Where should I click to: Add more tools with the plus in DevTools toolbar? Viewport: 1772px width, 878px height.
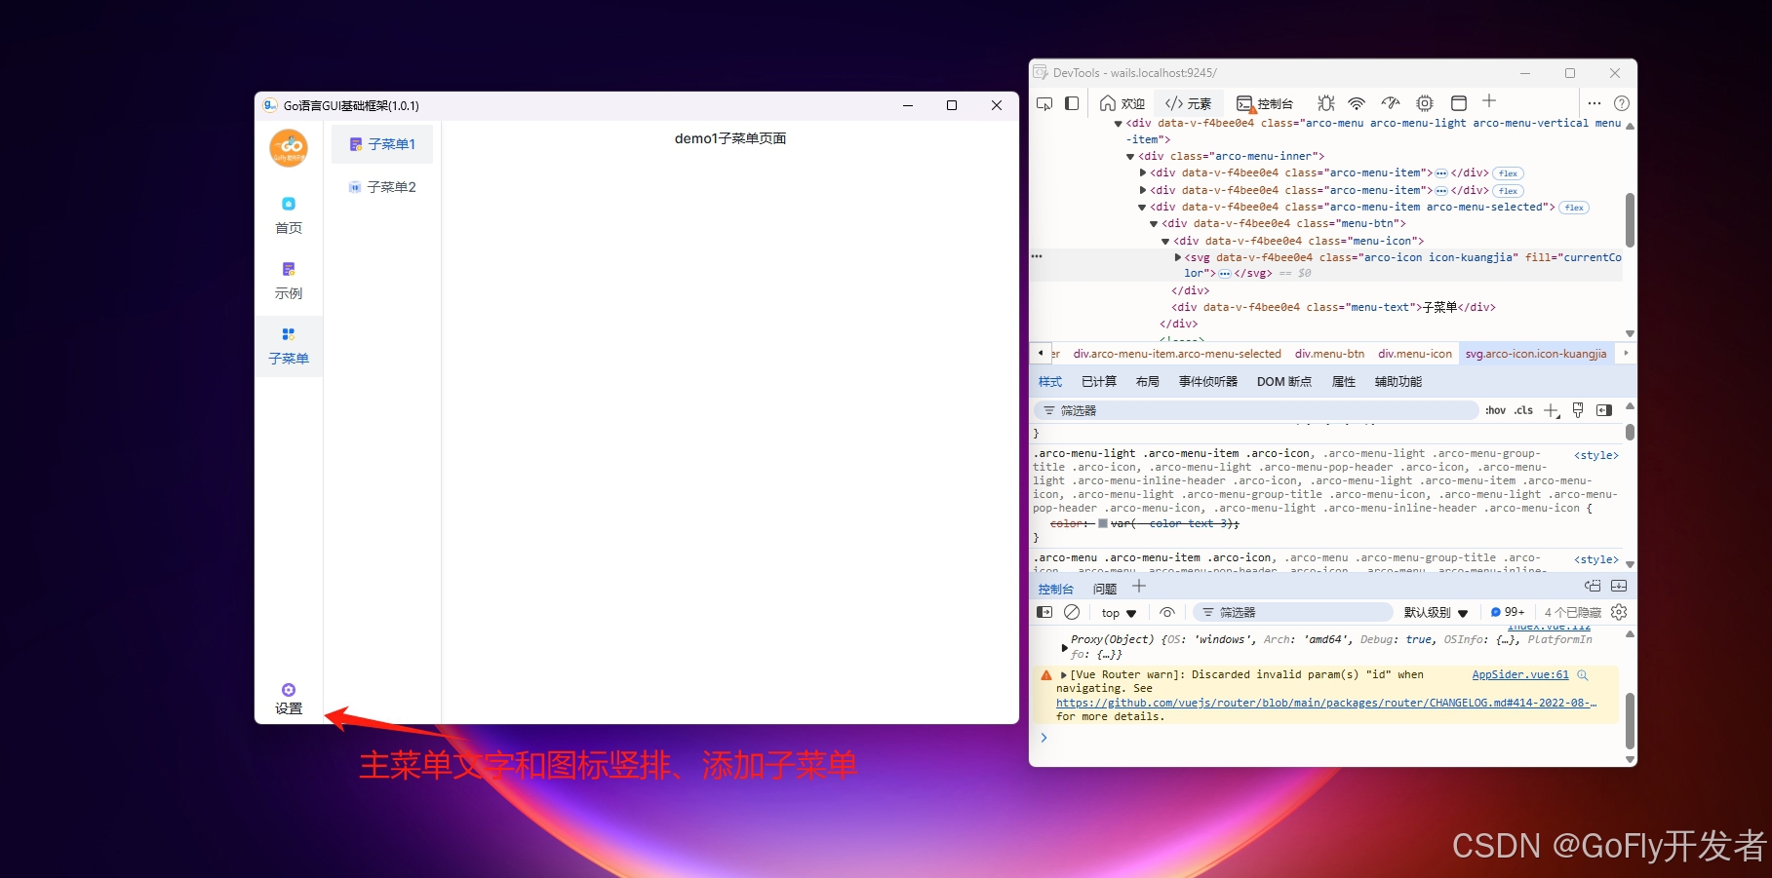(x=1489, y=101)
